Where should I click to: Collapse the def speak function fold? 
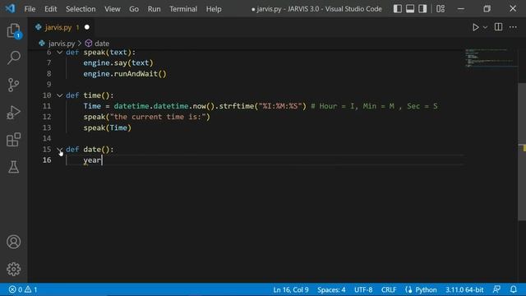[x=59, y=53]
